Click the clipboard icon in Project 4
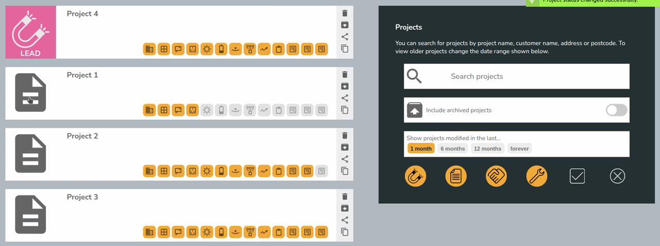Image resolution: width=660 pixels, height=246 pixels. pos(278,49)
